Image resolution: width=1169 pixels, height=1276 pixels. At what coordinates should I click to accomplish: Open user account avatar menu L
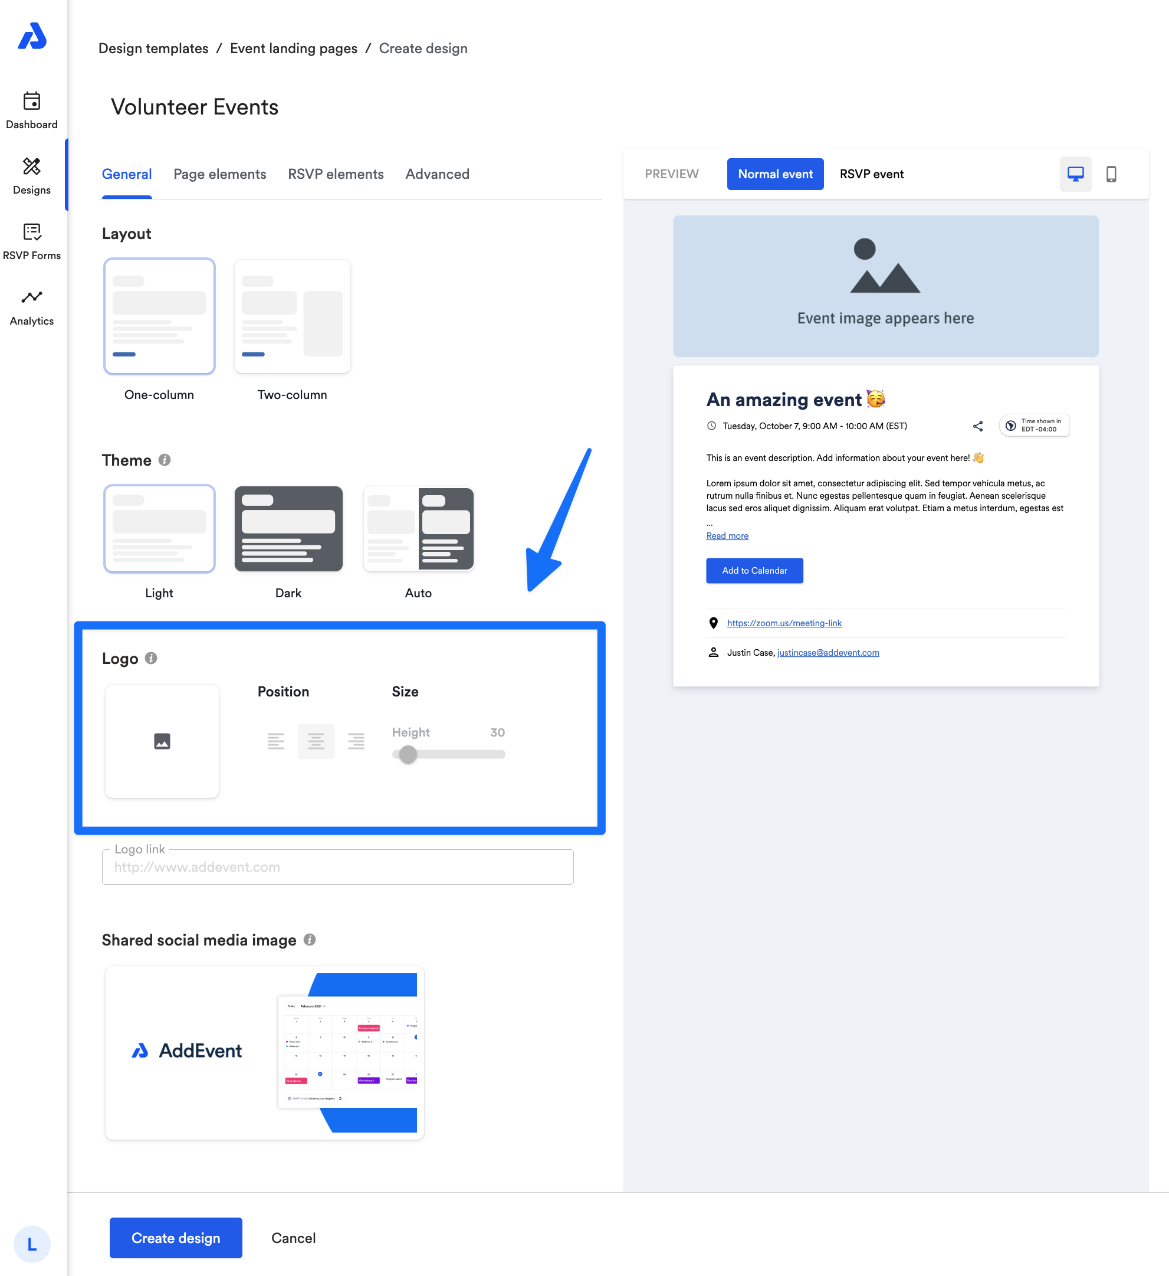(32, 1244)
